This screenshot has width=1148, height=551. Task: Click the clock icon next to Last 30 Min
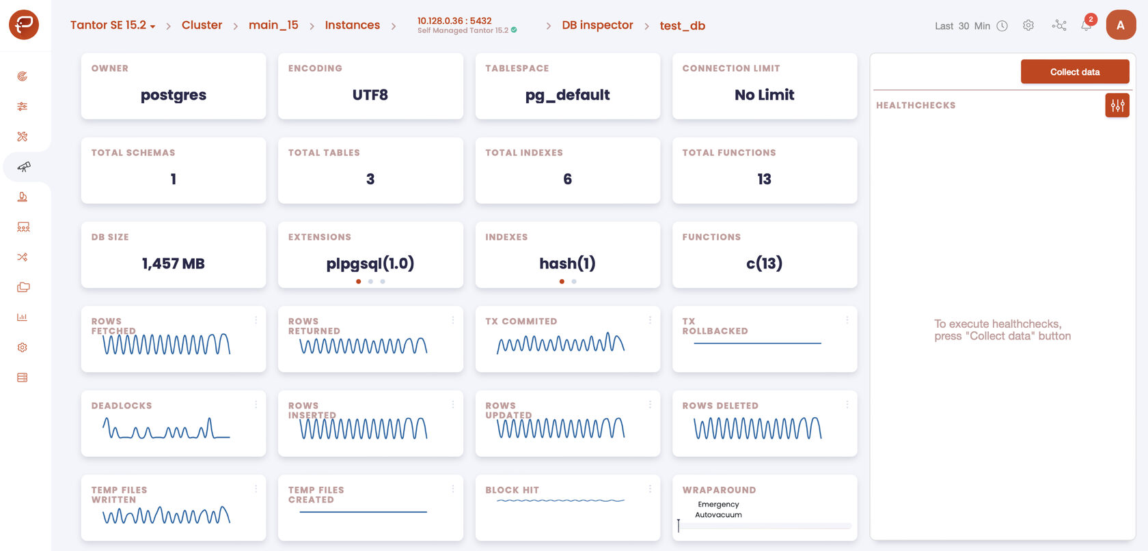click(x=1002, y=26)
